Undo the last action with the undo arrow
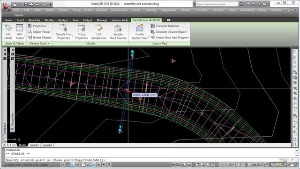The width and height of the screenshot is (300, 169). coord(37,4)
